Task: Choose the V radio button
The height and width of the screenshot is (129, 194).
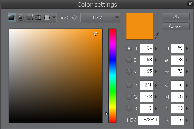Action: coord(129,72)
